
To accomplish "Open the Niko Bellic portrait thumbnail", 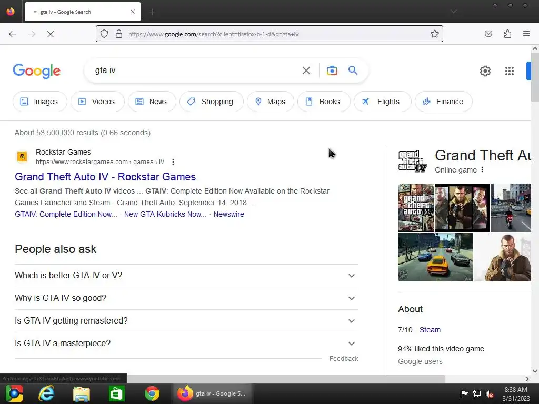I will pos(502,257).
